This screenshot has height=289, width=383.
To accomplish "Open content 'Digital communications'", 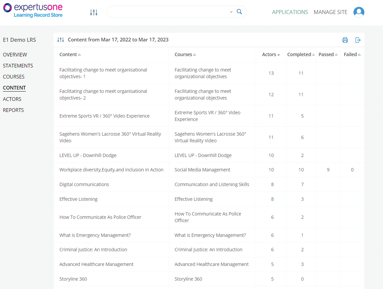I will pos(84,184).
